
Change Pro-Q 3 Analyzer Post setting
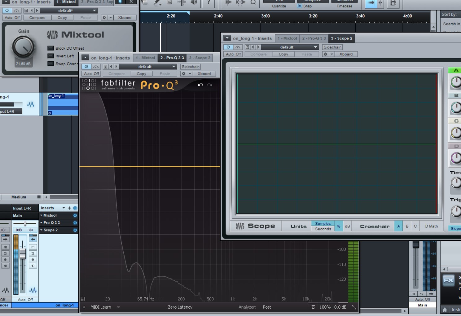pyautogui.click(x=267, y=307)
